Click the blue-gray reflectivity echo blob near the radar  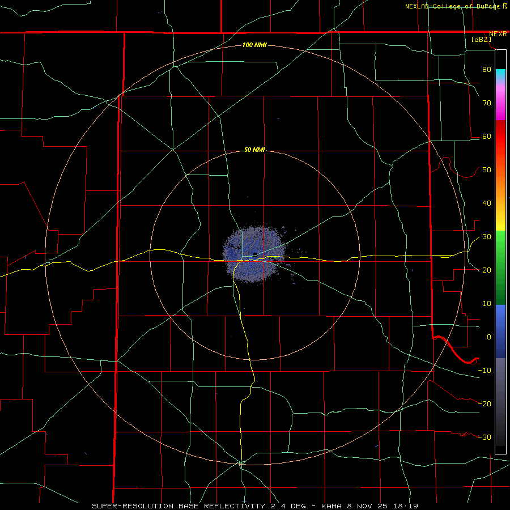point(254,254)
